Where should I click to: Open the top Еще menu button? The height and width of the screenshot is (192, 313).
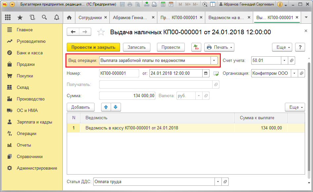(282, 47)
